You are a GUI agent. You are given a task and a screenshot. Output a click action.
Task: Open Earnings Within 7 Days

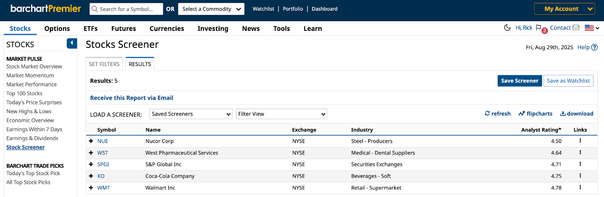point(34,129)
